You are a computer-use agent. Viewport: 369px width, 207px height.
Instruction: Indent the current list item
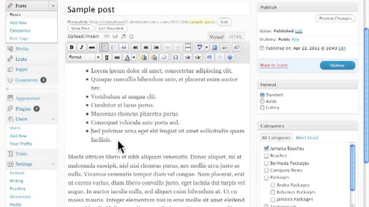[198, 57]
